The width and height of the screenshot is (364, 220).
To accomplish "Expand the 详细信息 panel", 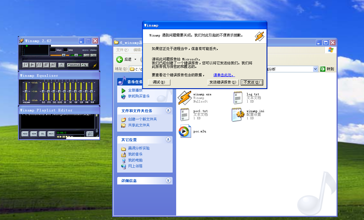I will (169, 181).
